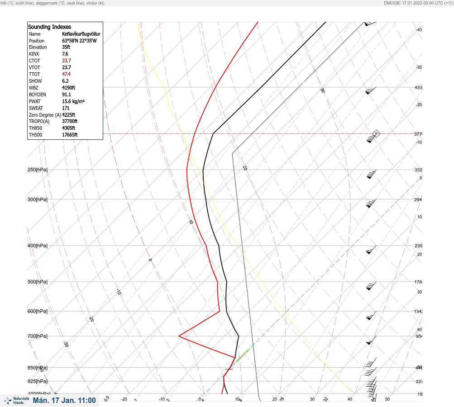Image resolution: width=454 pixels, height=407 pixels.
Task: Click the BOYDEN value 91.1
Action: pos(66,95)
